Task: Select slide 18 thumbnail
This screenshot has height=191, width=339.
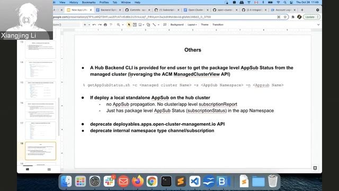Action: coord(40,151)
